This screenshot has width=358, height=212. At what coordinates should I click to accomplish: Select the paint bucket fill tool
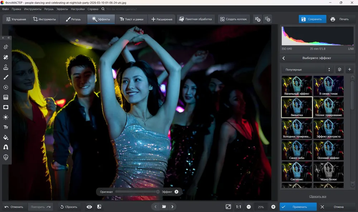(x=6, y=137)
